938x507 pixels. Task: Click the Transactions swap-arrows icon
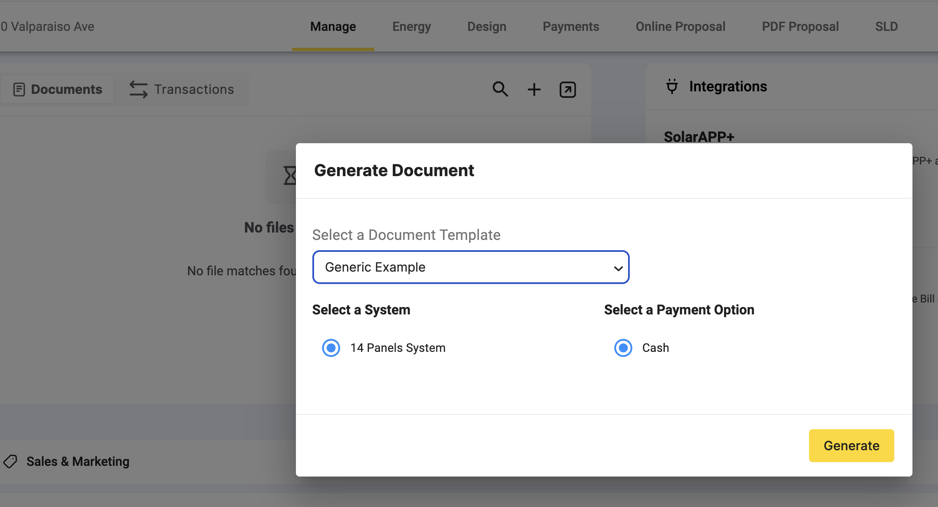(x=138, y=89)
